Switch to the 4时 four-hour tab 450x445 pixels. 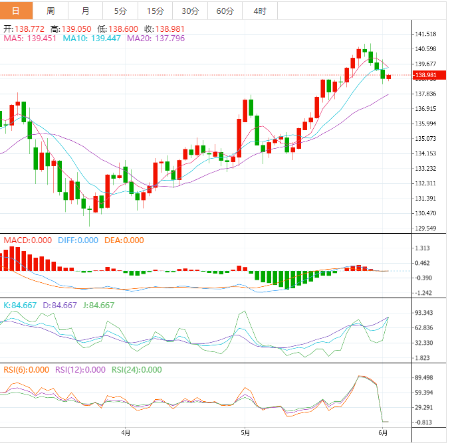(x=260, y=11)
